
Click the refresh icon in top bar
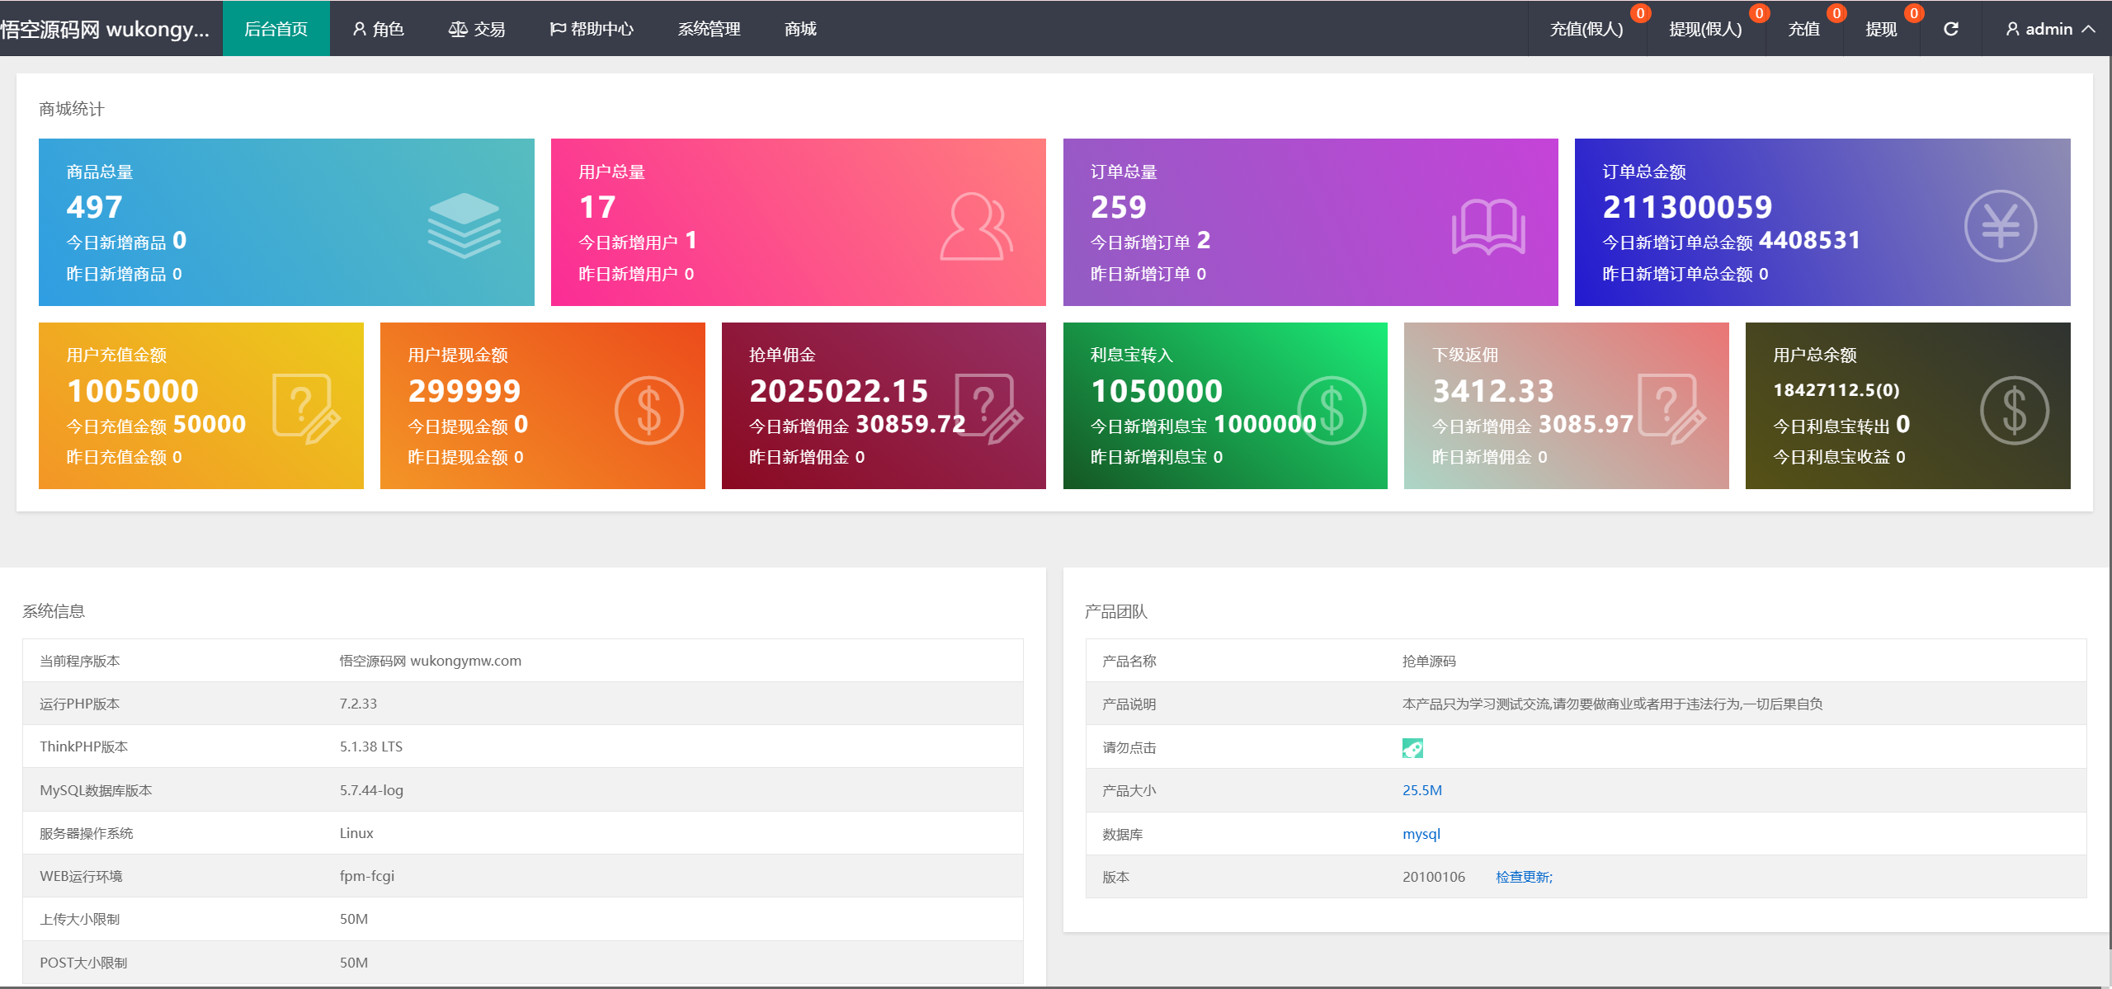[x=1950, y=29]
